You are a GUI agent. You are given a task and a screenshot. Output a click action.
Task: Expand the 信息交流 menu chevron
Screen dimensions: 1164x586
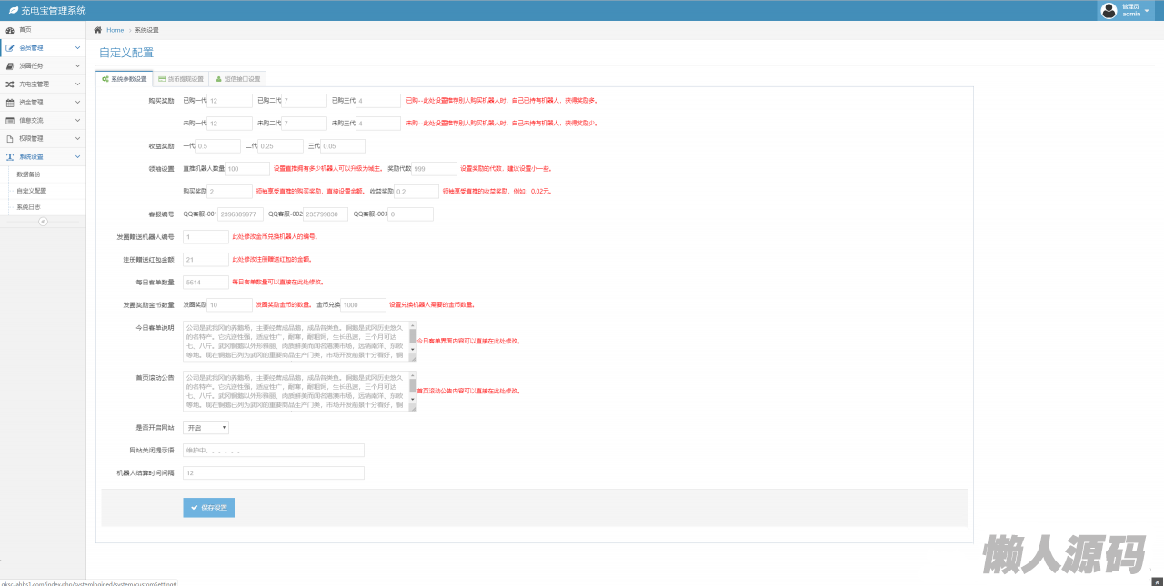pos(77,120)
